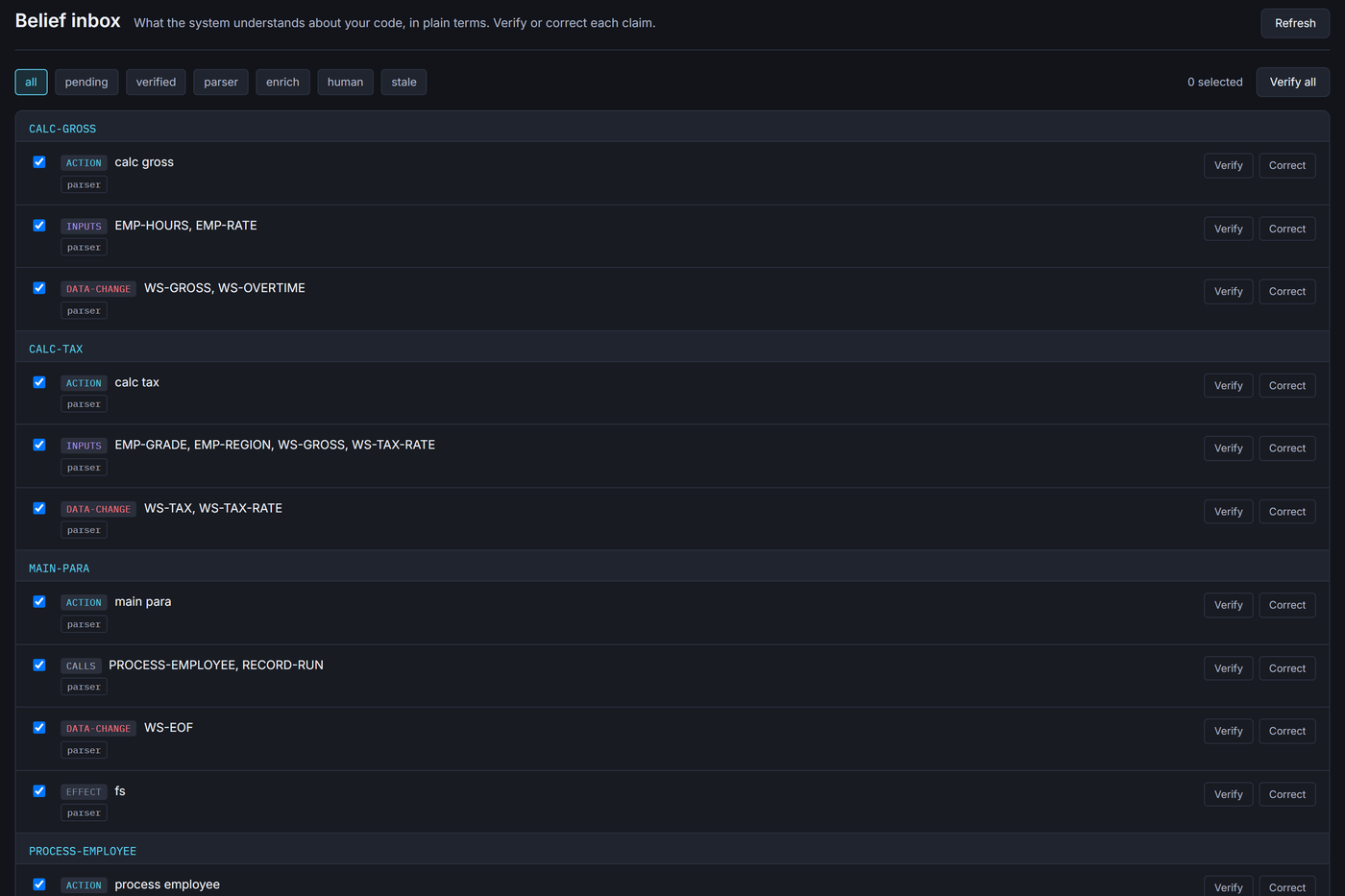Verify the PROCESS-EMPLOYEE, RECORD-RUN calls claim

[x=1228, y=667]
